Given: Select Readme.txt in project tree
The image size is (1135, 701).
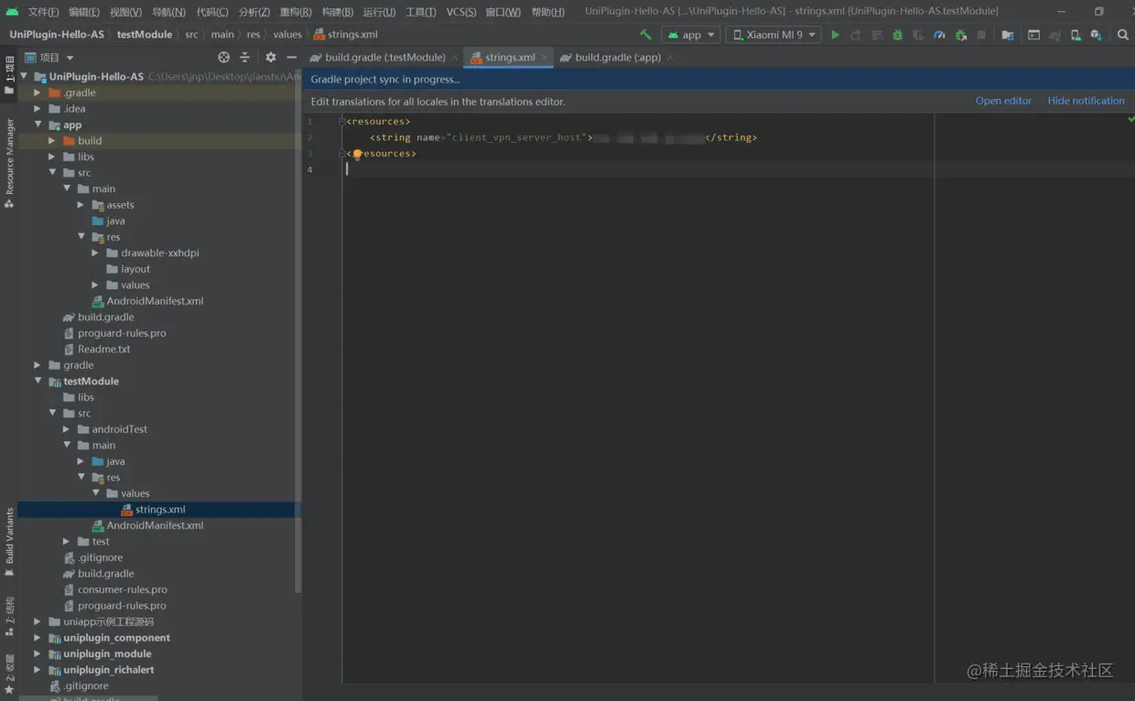Looking at the screenshot, I should (x=103, y=349).
